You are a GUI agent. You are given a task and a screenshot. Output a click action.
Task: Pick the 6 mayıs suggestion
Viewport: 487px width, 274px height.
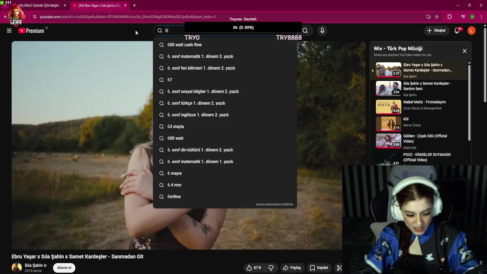(225, 173)
